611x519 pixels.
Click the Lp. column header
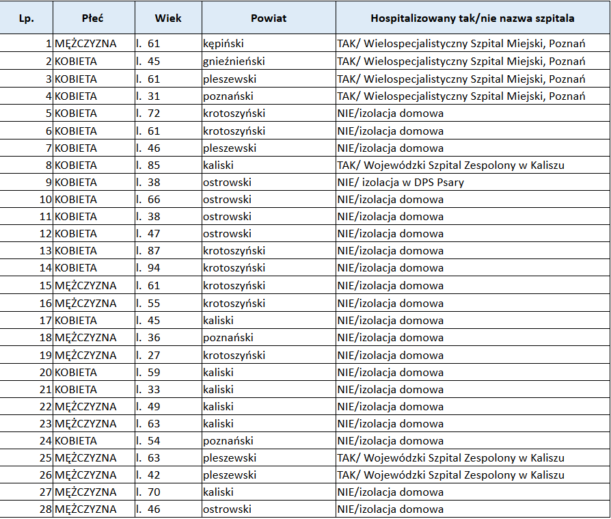26,18
